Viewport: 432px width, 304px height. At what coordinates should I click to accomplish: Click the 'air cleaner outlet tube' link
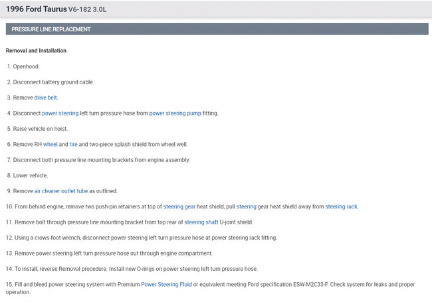61,191
